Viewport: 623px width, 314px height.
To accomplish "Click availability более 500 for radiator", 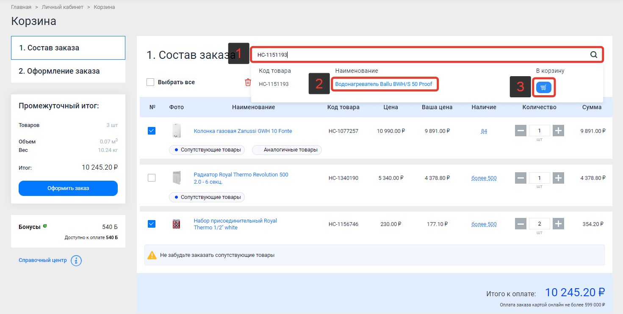I will 484,178.
